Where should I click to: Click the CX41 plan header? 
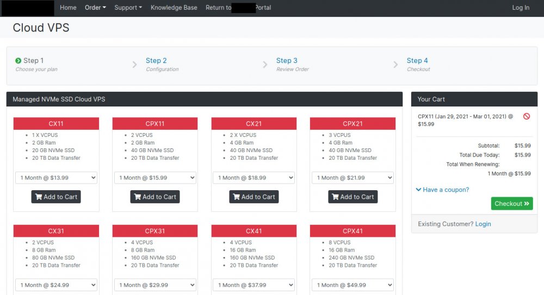254,231
